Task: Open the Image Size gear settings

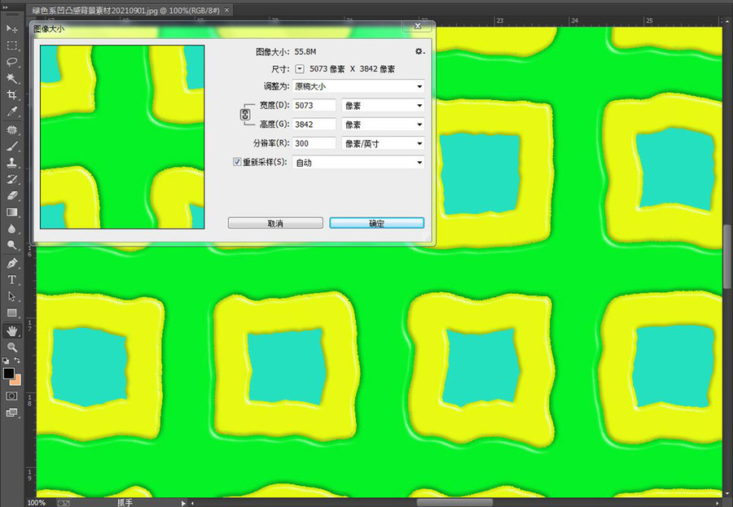Action: click(x=419, y=51)
